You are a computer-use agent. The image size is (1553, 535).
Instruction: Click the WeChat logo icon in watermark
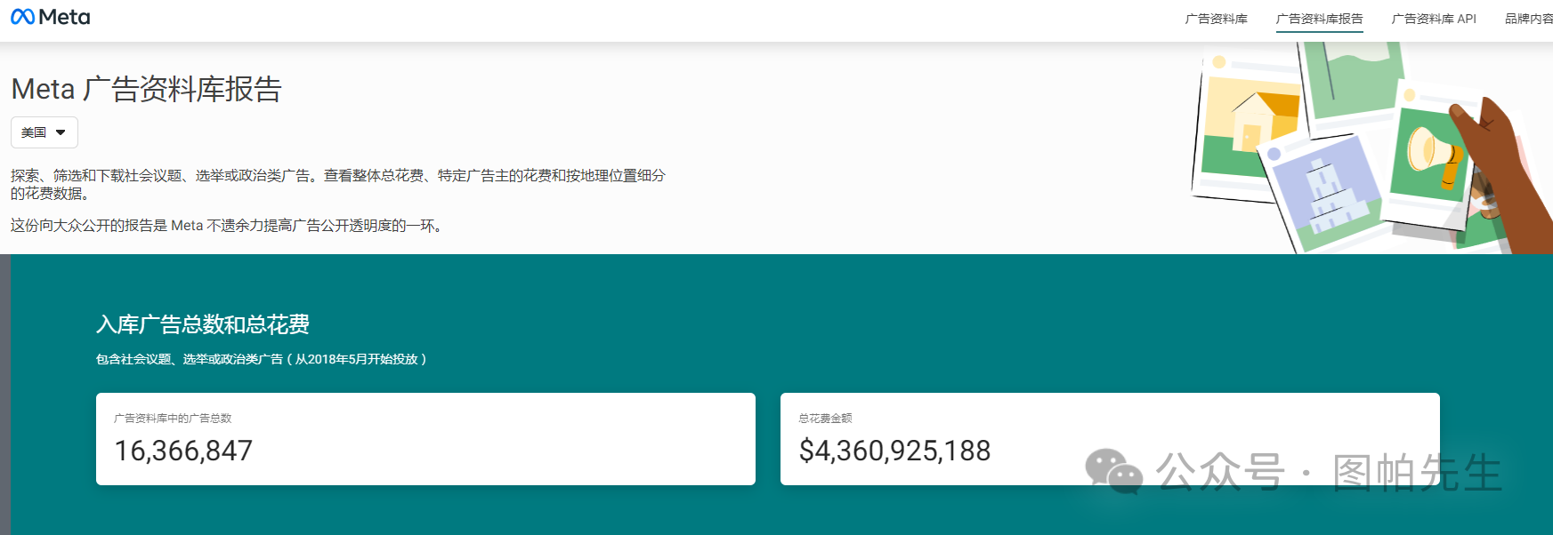pyautogui.click(x=1113, y=471)
